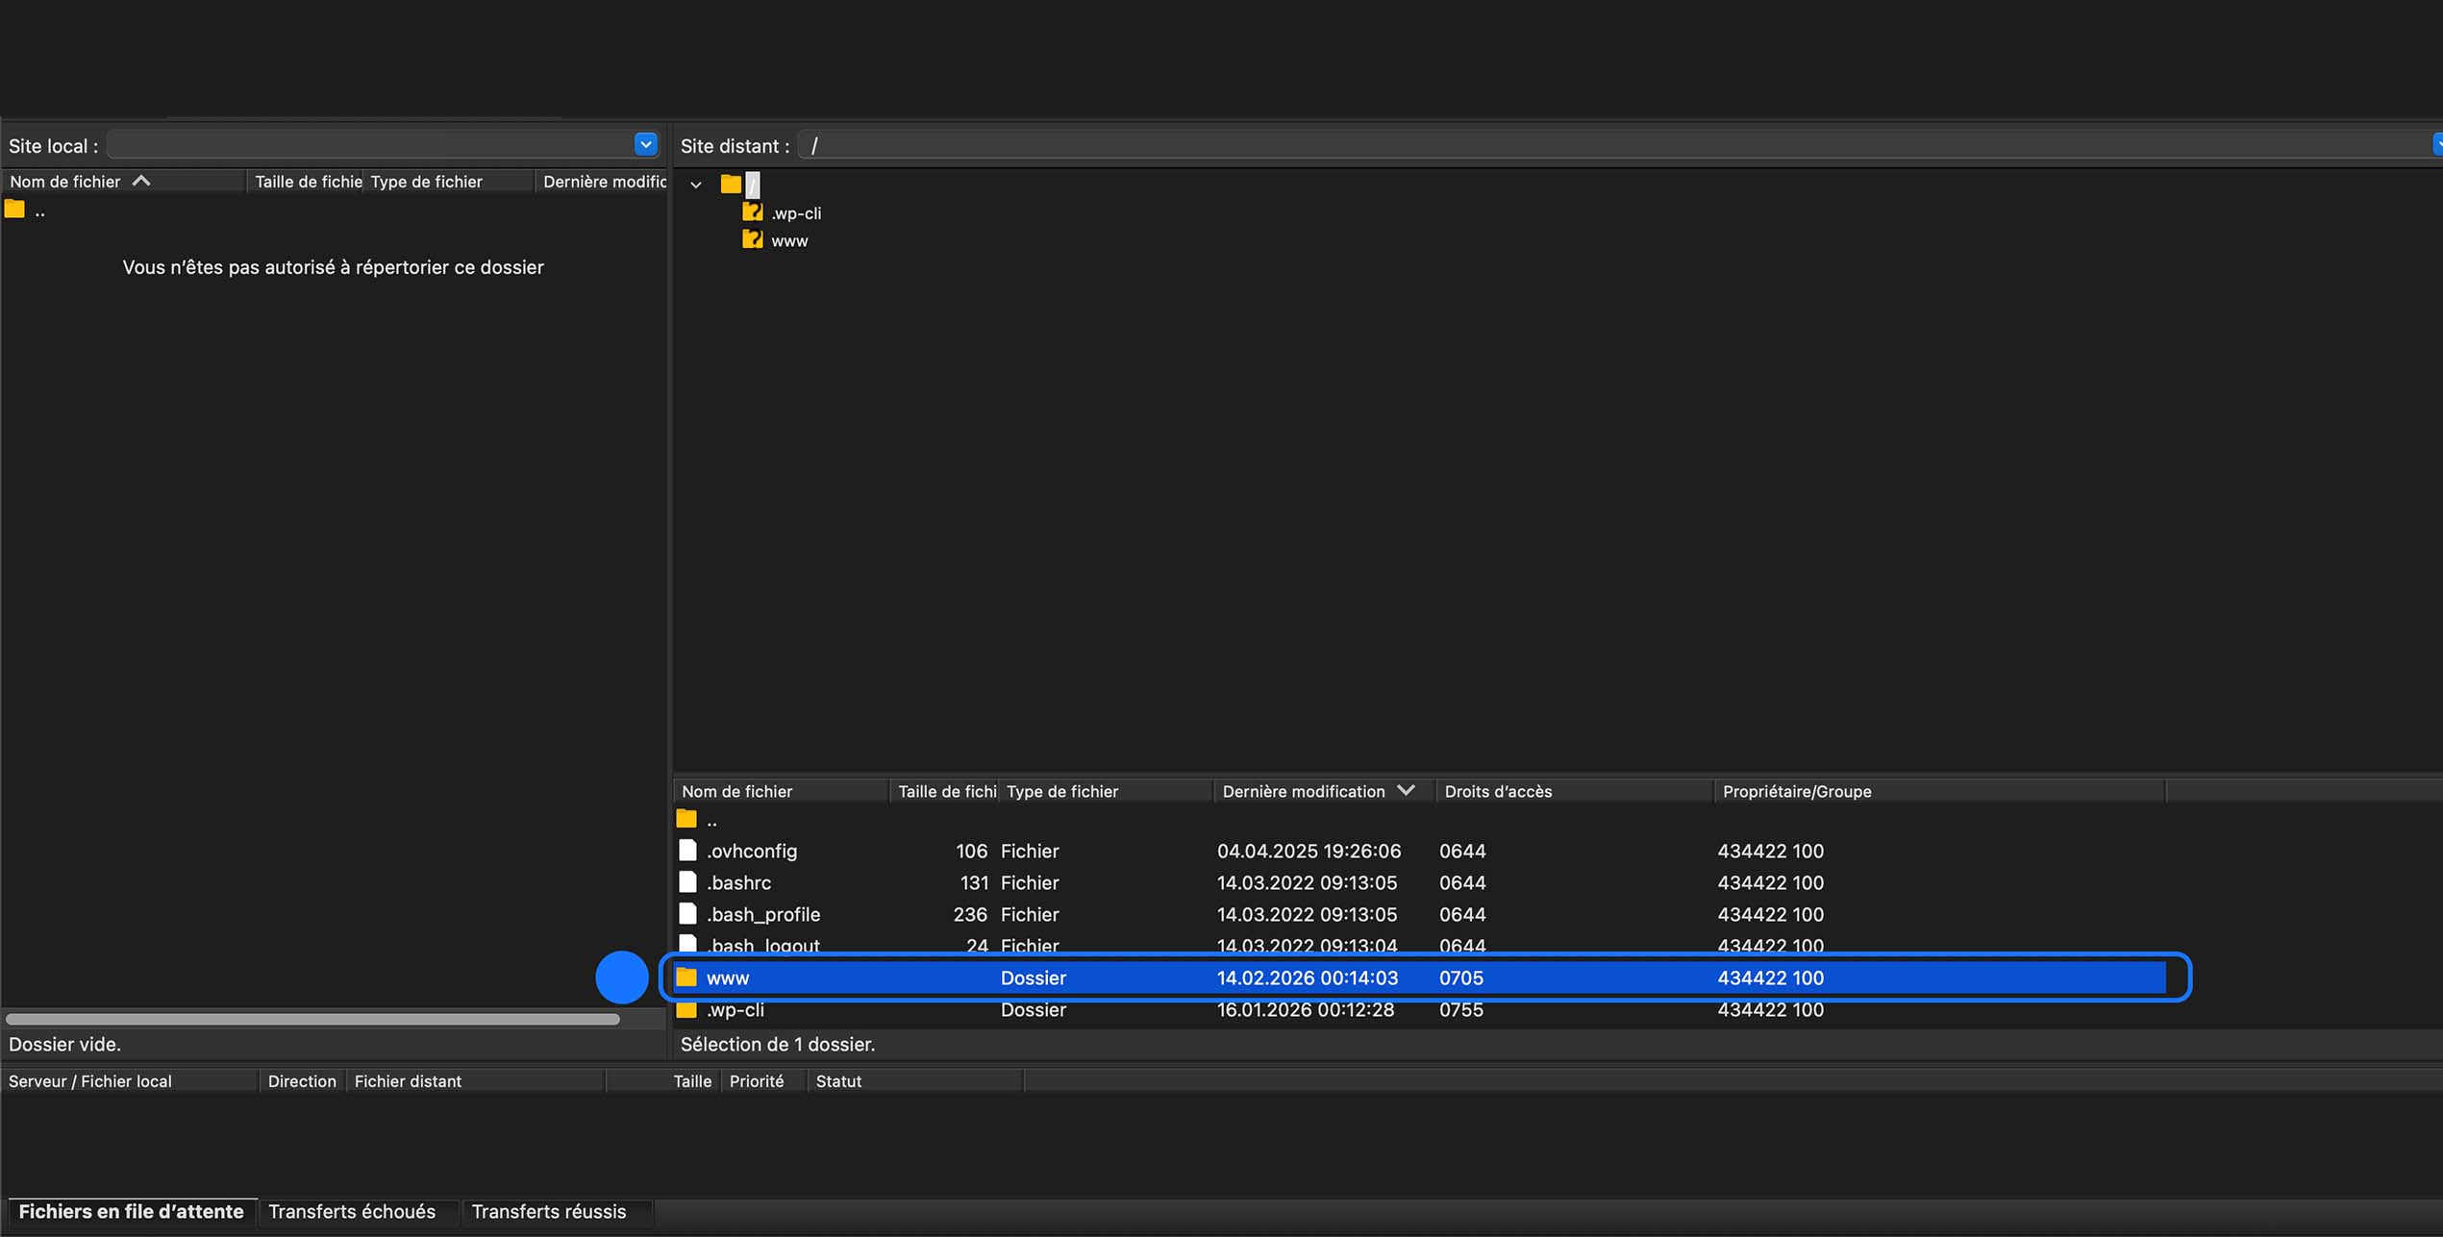This screenshot has height=1237, width=2443.
Task: Sort local files by Nom de fichier
Action: coord(65,182)
